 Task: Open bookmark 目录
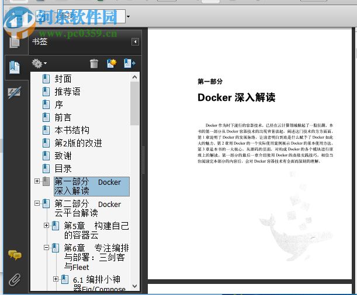pyautogui.click(x=63, y=168)
